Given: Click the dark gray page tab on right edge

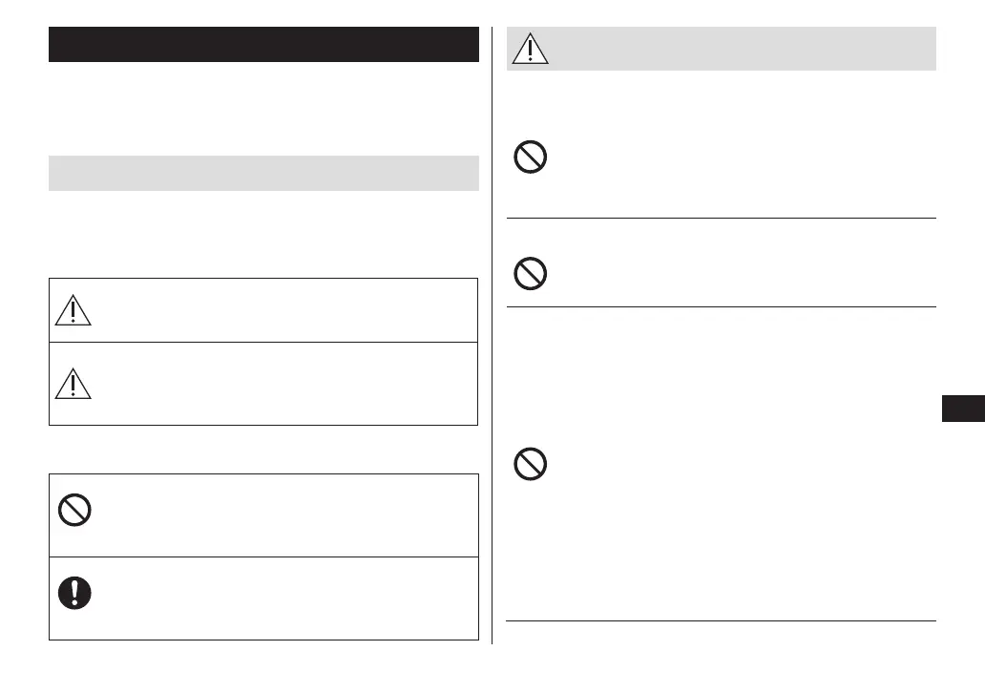Looking at the screenshot, I should point(963,409).
